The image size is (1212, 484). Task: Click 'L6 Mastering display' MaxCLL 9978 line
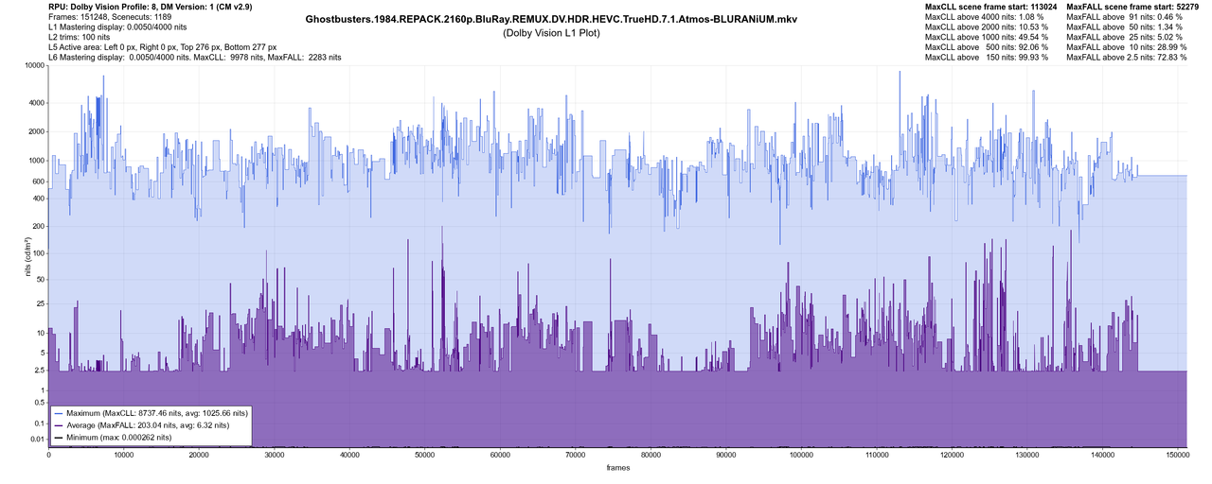tap(194, 59)
